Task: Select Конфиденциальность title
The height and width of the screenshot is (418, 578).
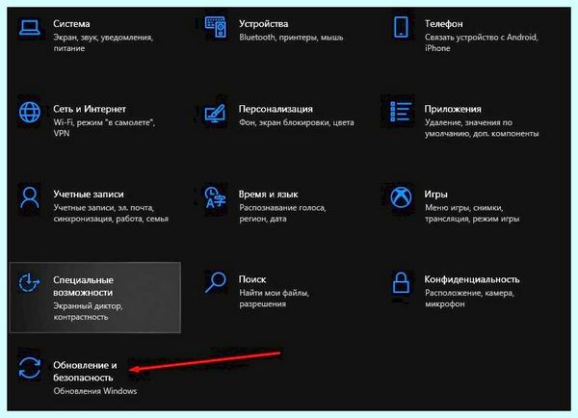Action: tap(472, 279)
